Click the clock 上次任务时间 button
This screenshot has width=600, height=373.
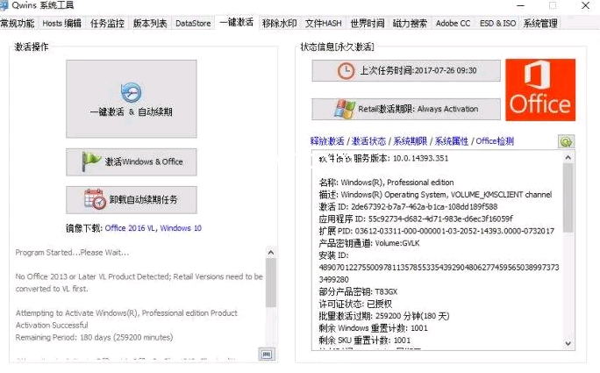click(405, 71)
